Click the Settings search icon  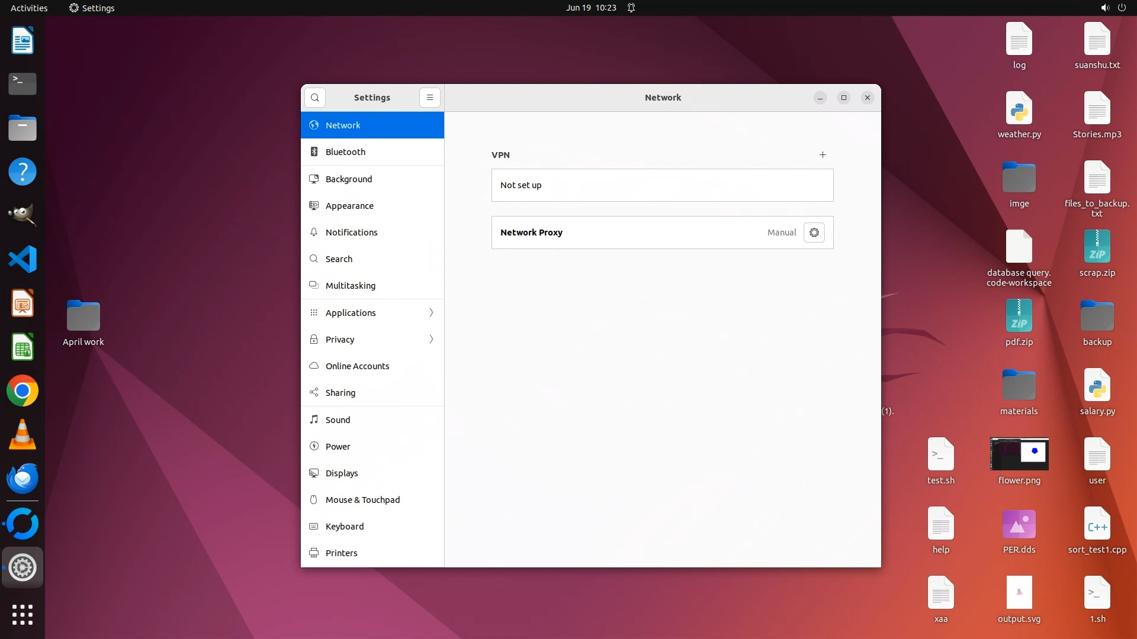point(315,98)
